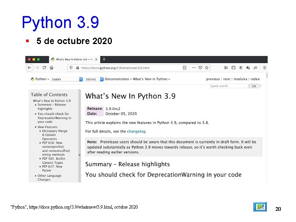
Task: Show the sidebars icon
Action: click(233, 68)
